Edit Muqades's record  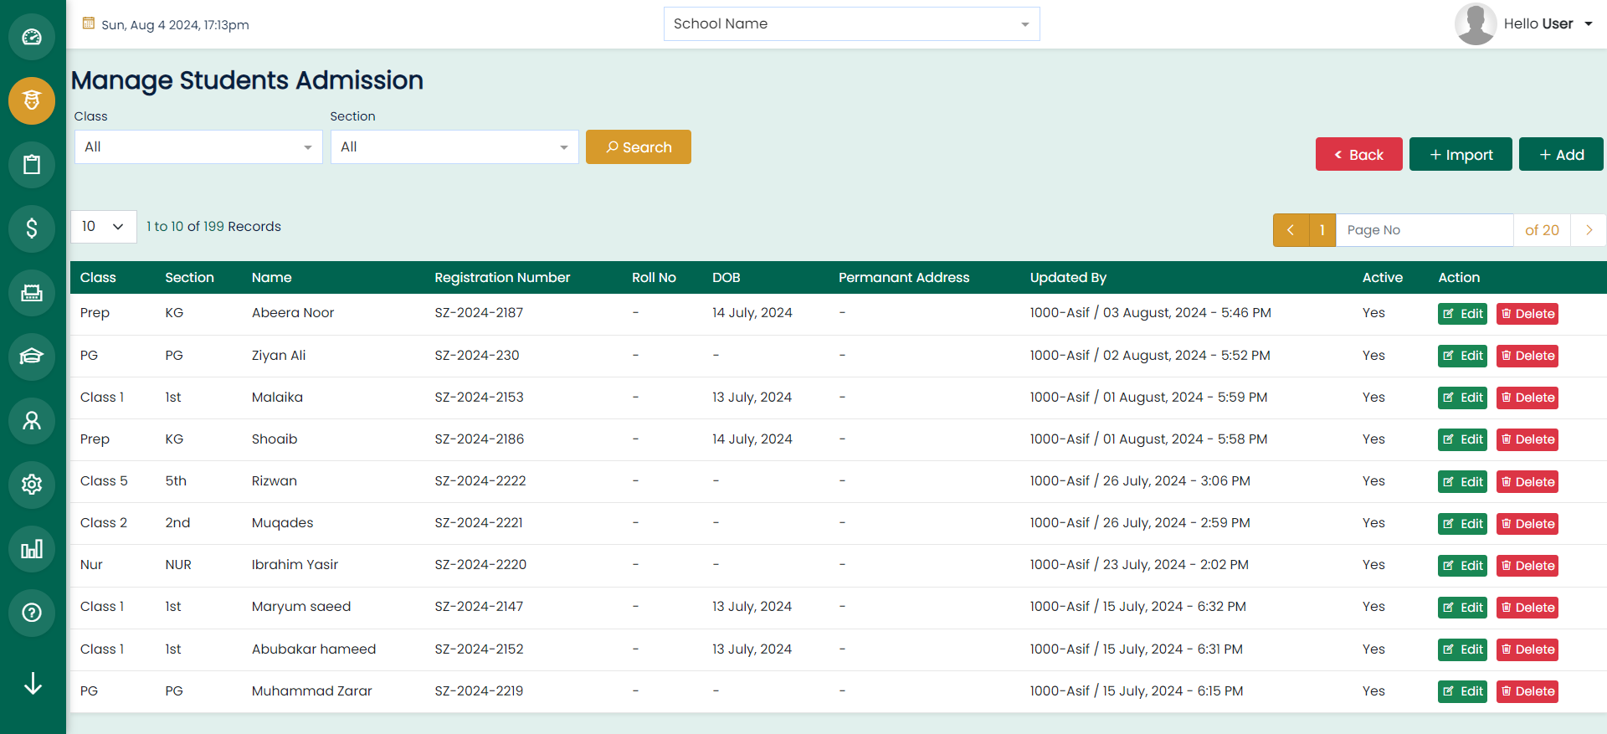pyautogui.click(x=1462, y=524)
